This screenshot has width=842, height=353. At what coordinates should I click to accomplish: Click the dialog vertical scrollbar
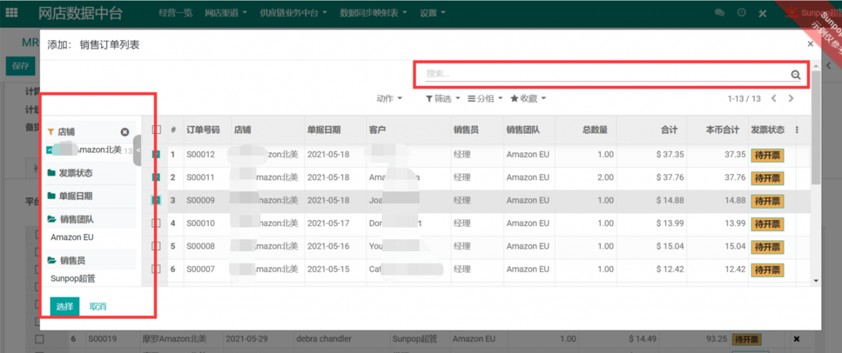pyautogui.click(x=816, y=128)
